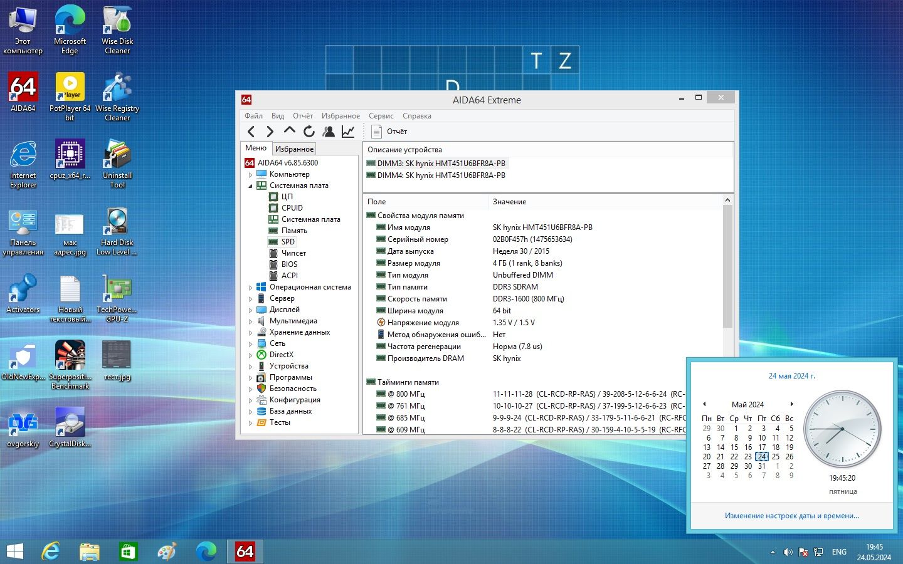Viewport: 903px width, 564px height.
Task: Open TechPowerUp GPU-Z desktop icon
Action: [x=117, y=298]
